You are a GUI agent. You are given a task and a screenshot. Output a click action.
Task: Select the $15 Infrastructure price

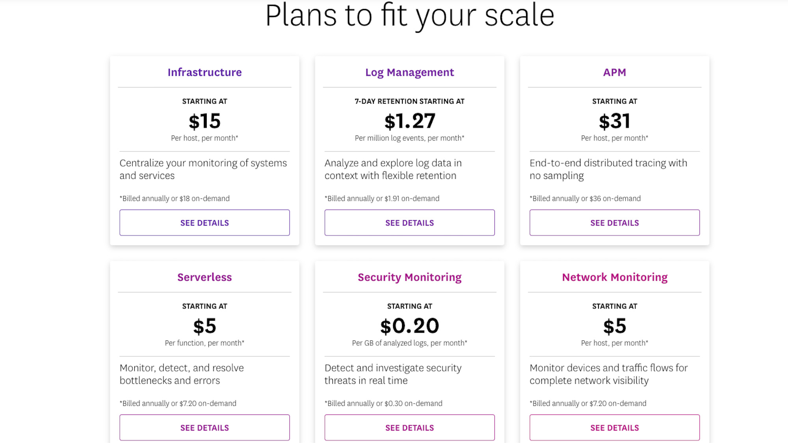pyautogui.click(x=204, y=122)
